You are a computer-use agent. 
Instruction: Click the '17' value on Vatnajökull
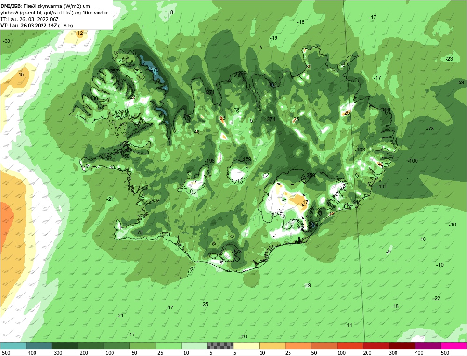[x=305, y=203]
